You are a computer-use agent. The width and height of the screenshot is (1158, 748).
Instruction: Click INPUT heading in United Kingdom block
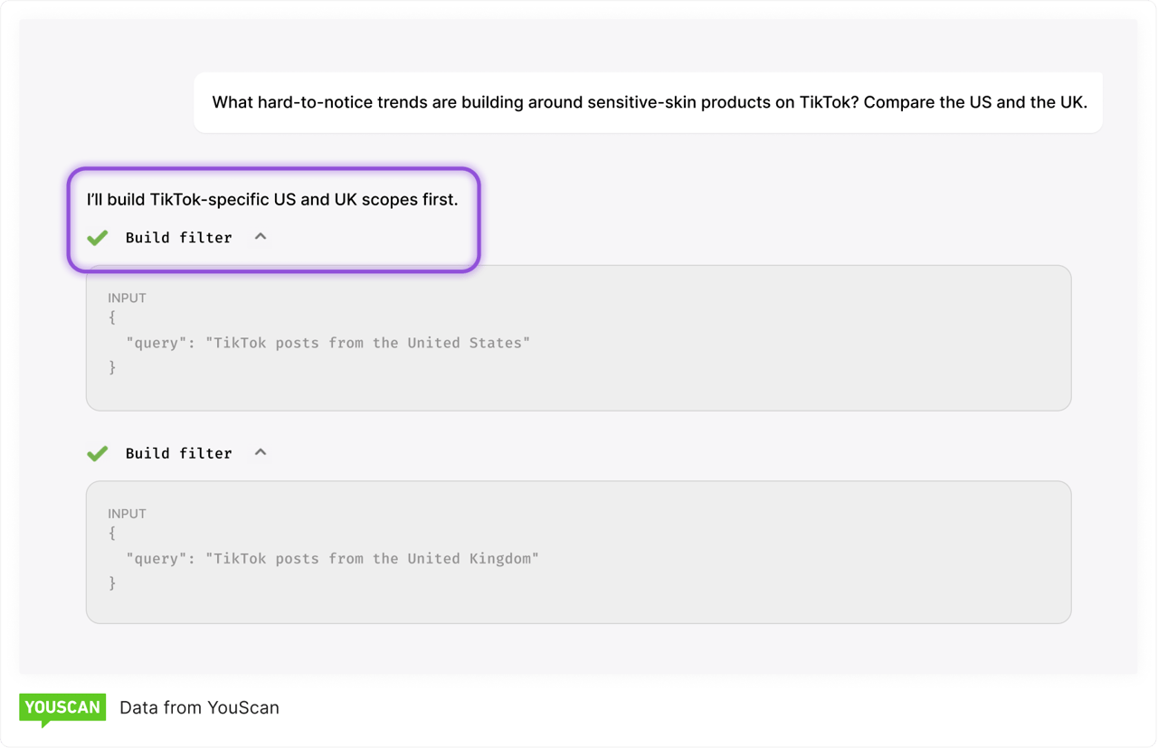[x=127, y=514]
